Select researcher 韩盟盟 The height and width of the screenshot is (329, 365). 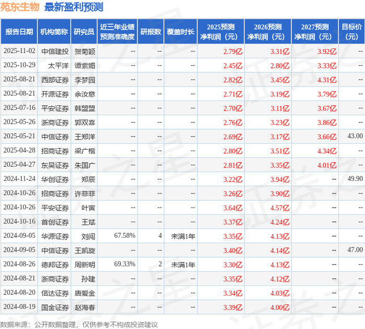pyautogui.click(x=84, y=108)
